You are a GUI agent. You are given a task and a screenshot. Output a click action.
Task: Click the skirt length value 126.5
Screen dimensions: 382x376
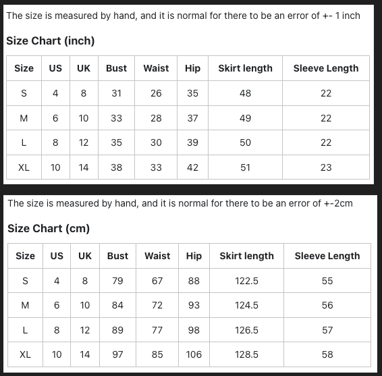[x=246, y=330]
